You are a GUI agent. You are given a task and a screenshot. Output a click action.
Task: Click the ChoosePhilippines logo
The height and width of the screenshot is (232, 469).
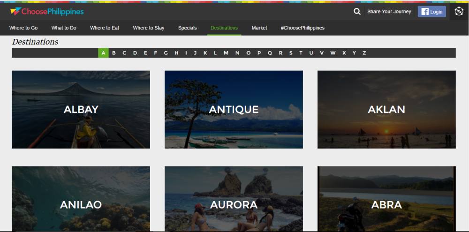47,12
